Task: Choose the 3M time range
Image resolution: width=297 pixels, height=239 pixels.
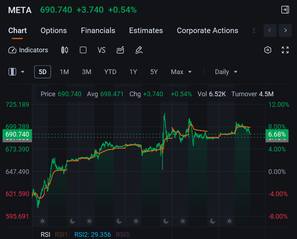Action: (x=86, y=72)
